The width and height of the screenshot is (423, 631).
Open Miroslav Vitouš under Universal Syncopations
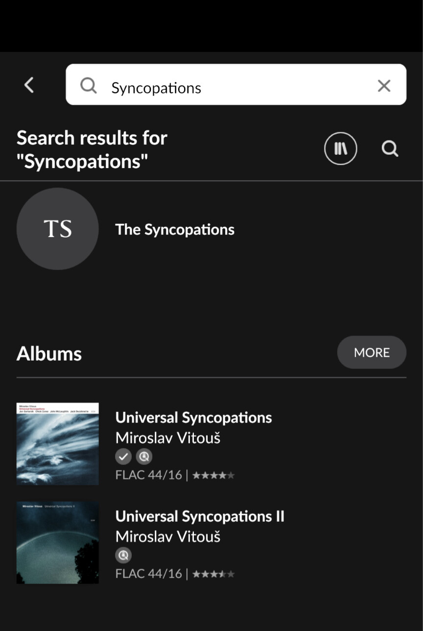pyautogui.click(x=168, y=438)
